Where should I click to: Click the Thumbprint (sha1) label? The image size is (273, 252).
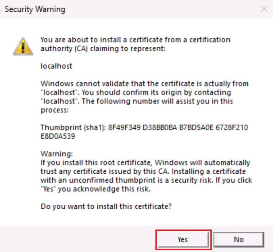(73, 127)
